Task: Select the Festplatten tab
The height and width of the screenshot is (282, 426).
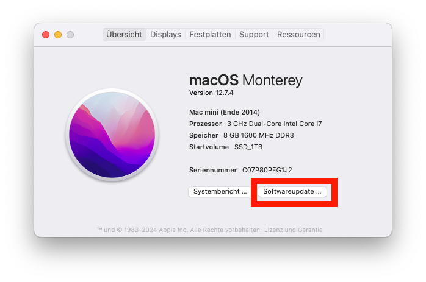Action: (210, 35)
